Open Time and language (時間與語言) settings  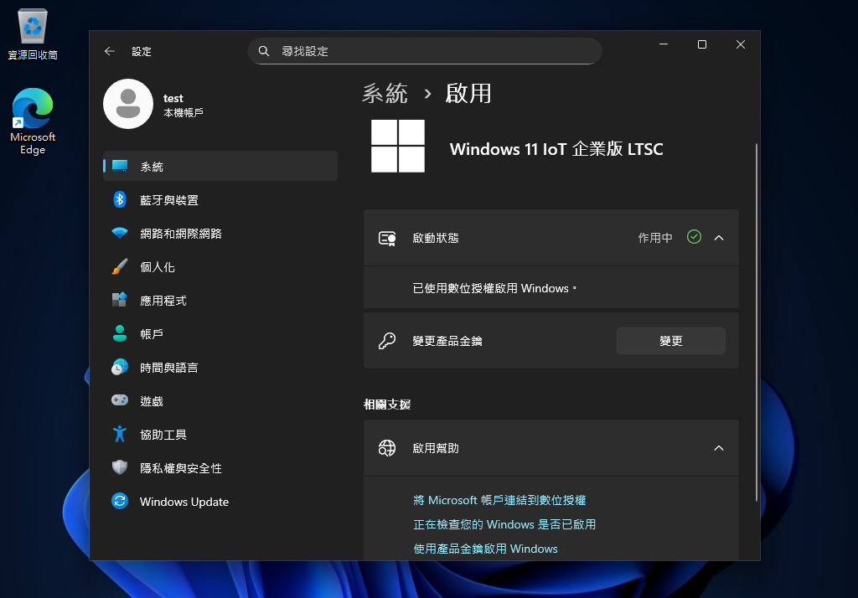coord(168,368)
